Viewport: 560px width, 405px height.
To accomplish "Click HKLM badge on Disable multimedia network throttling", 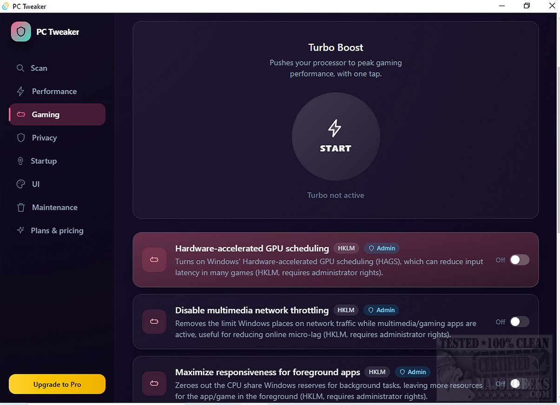I will coord(346,310).
